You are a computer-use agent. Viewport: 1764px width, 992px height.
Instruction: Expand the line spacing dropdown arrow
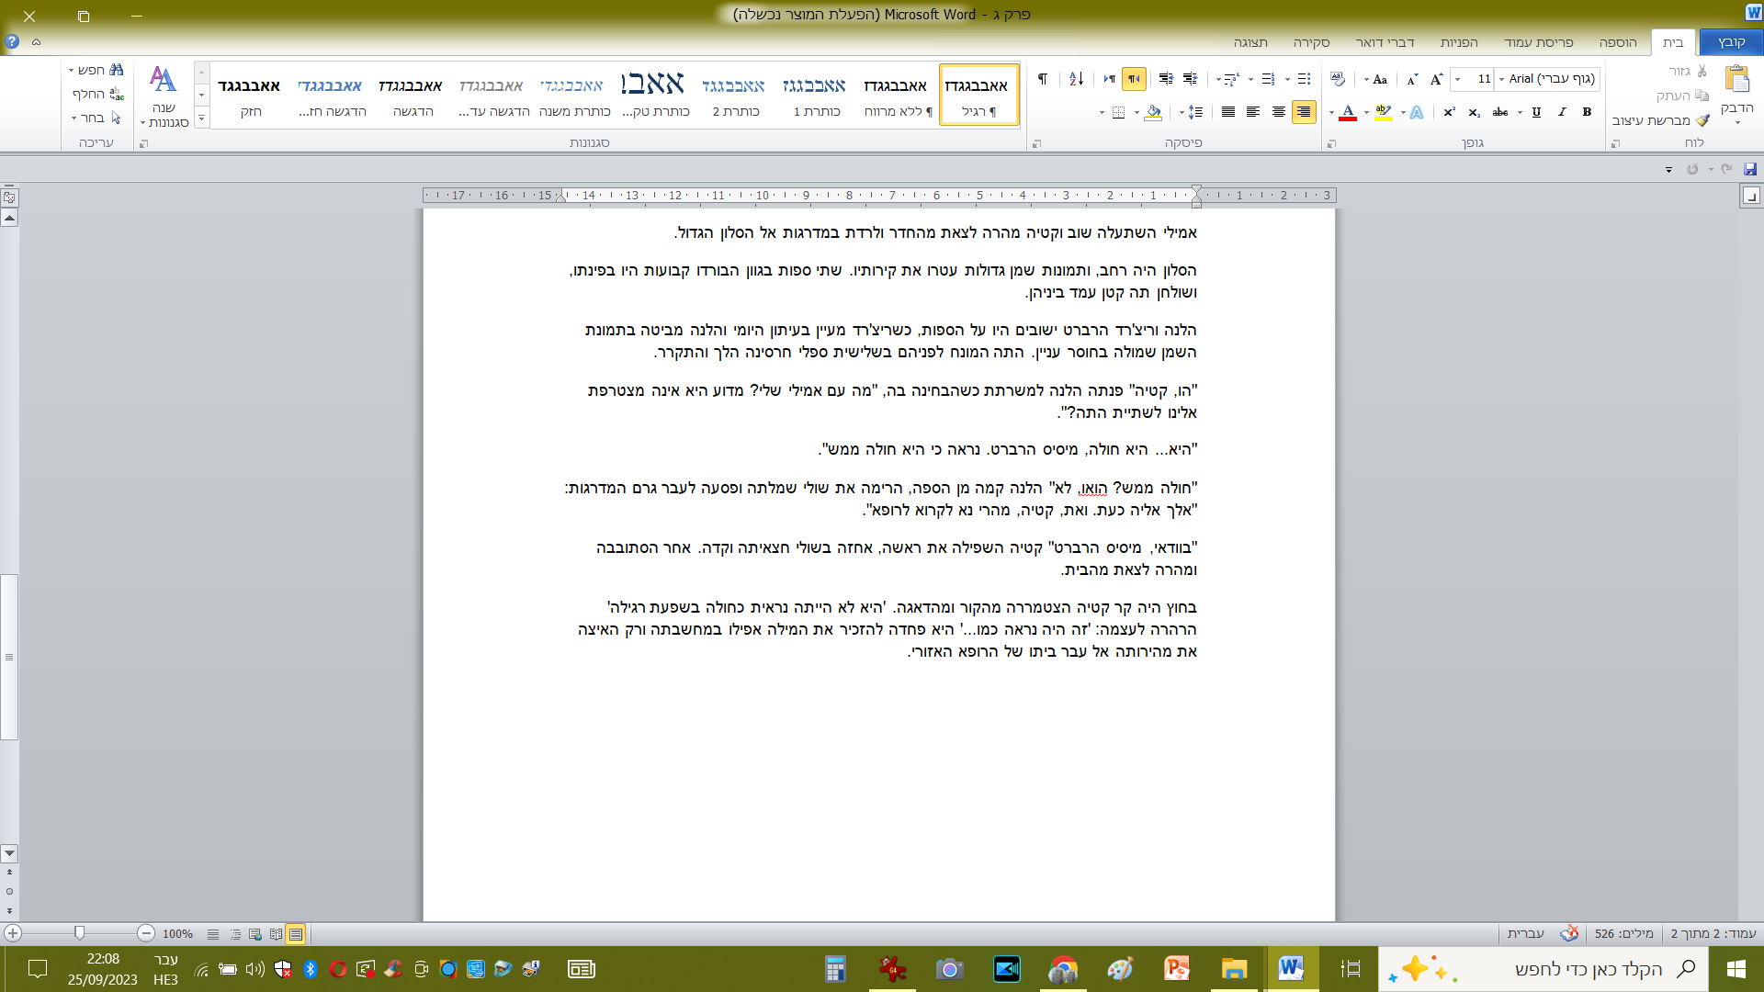1182,113
